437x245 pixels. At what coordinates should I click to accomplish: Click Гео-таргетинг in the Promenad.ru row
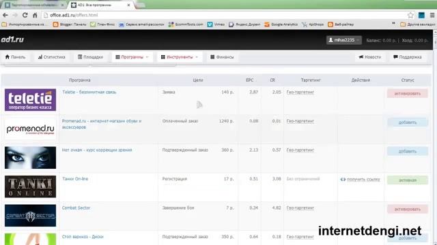tap(300, 121)
